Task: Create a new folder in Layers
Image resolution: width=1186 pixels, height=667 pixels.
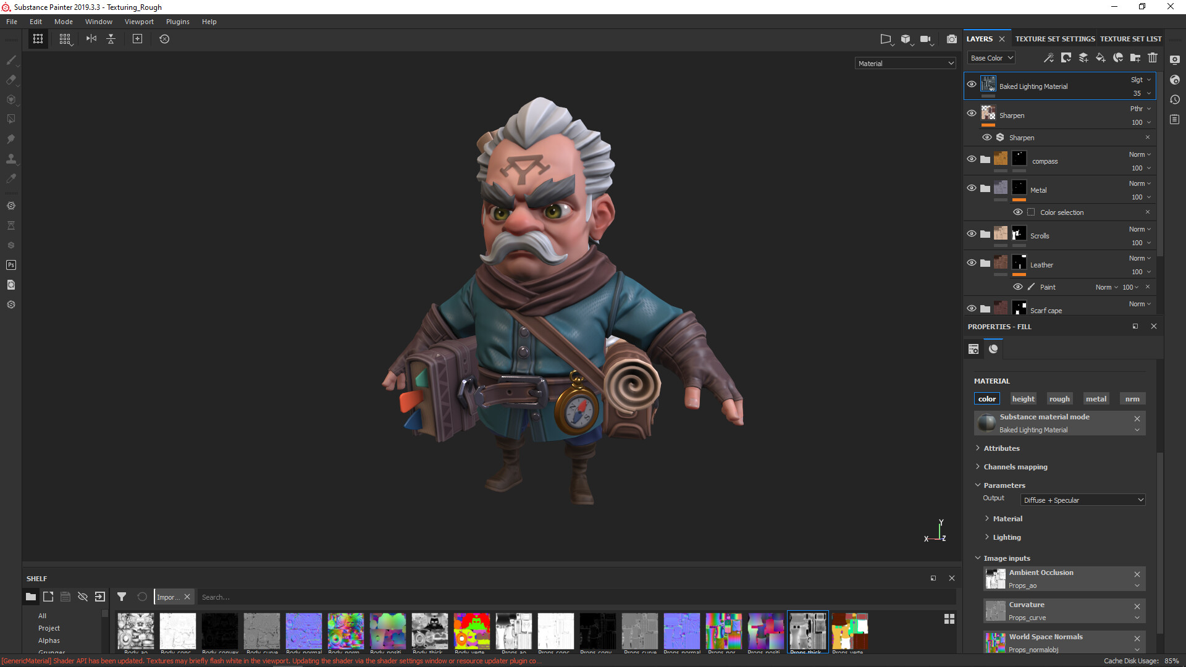Action: 1135,57
